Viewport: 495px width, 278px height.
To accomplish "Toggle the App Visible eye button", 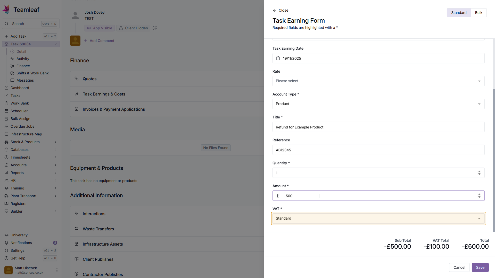I will pyautogui.click(x=100, y=28).
